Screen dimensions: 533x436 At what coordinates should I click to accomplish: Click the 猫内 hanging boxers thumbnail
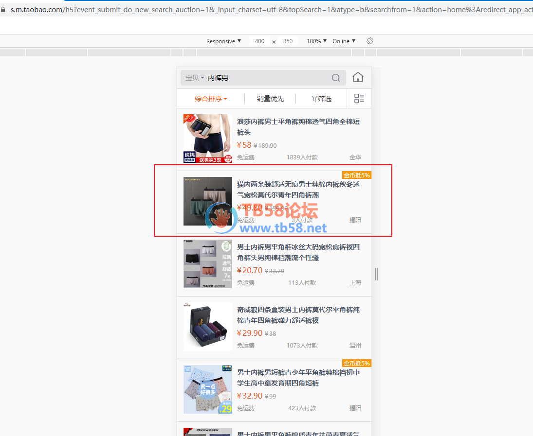[x=208, y=201]
